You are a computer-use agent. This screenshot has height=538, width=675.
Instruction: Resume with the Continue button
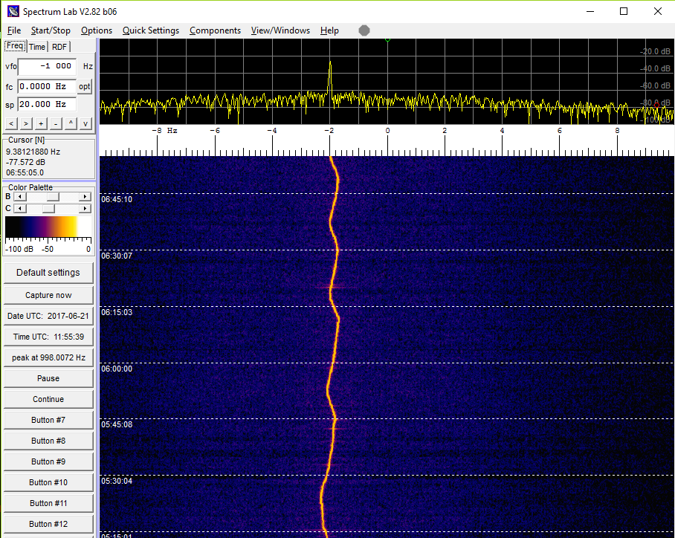coord(48,398)
